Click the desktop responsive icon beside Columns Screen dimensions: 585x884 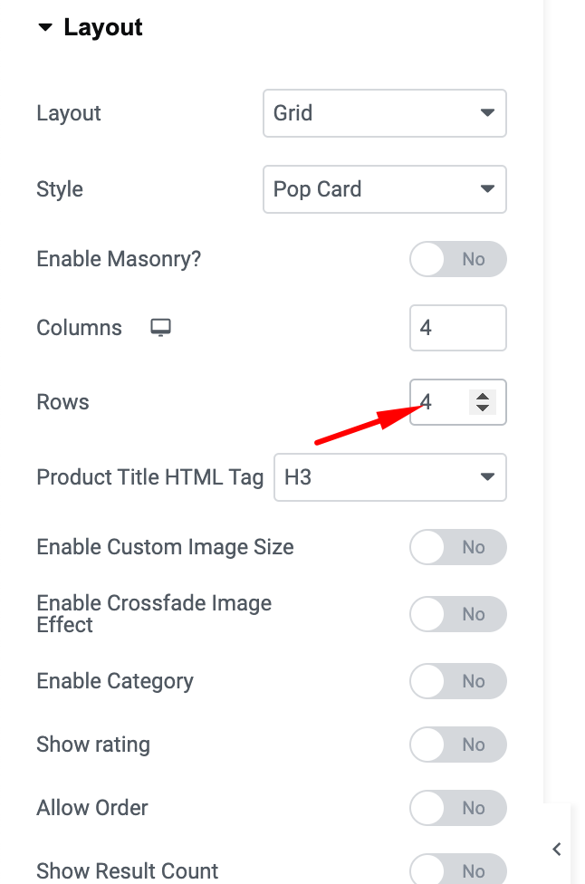tap(160, 328)
